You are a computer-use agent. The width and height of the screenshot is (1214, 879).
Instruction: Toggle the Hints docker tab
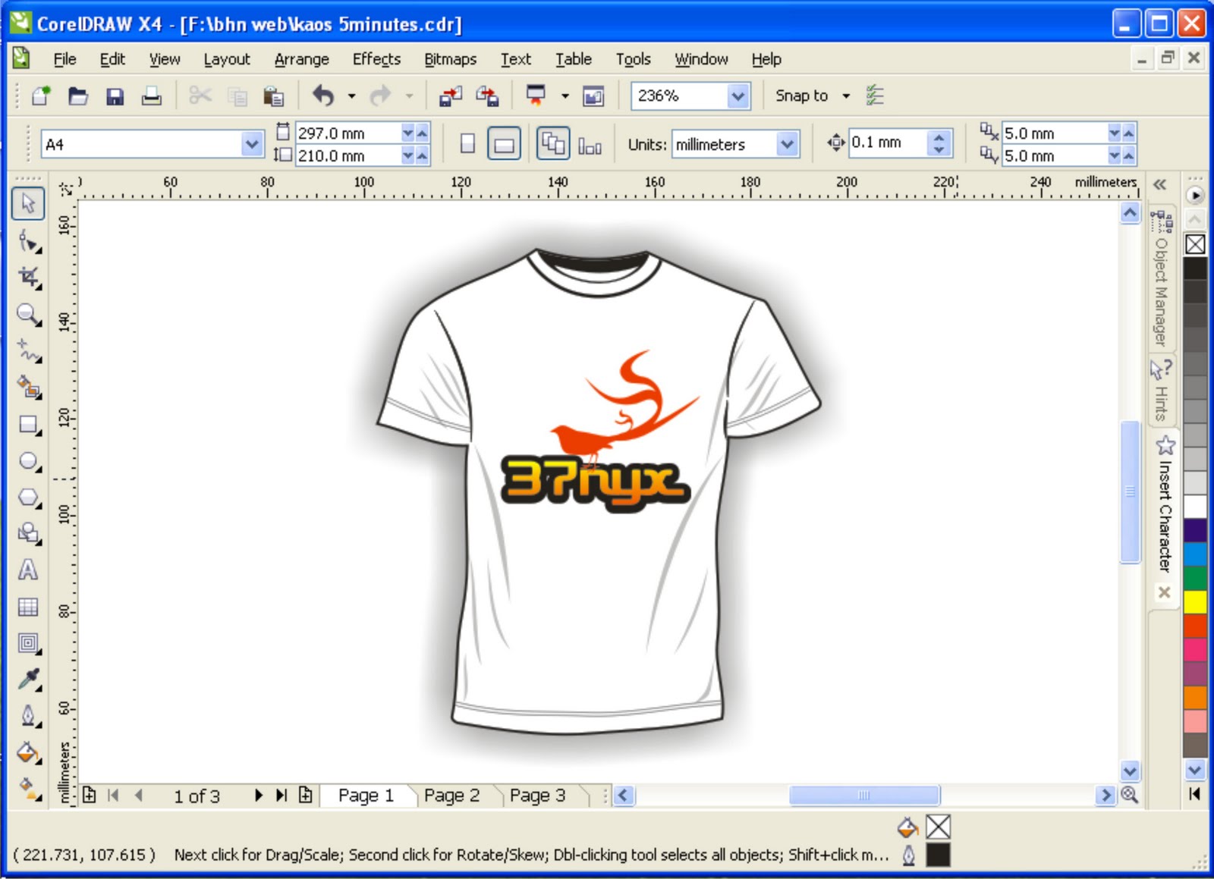point(1161,391)
